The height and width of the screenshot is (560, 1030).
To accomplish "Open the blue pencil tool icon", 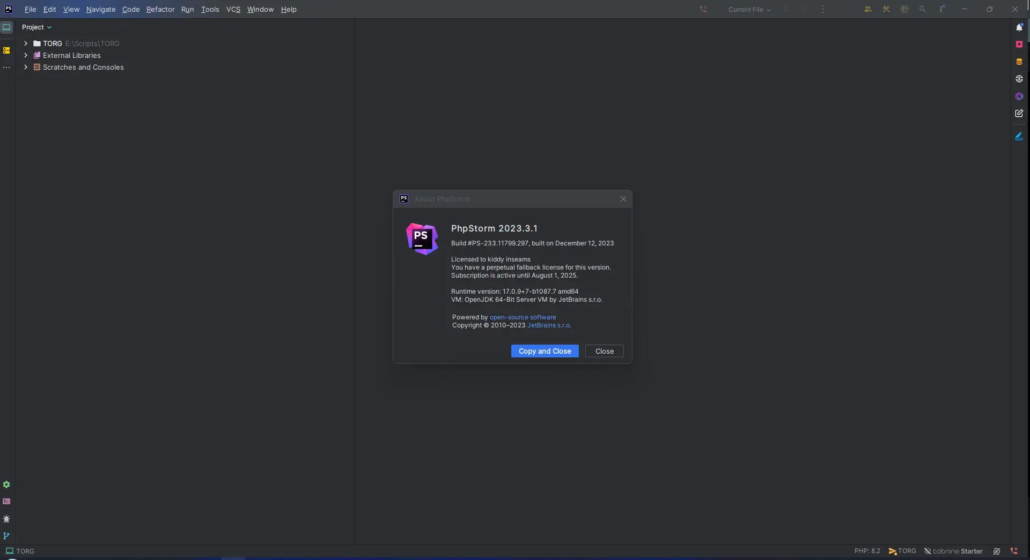I will tap(1019, 137).
